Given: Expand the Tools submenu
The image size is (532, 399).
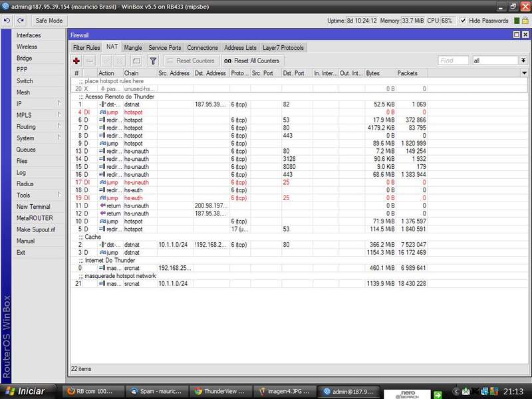Looking at the screenshot, I should (59, 195).
